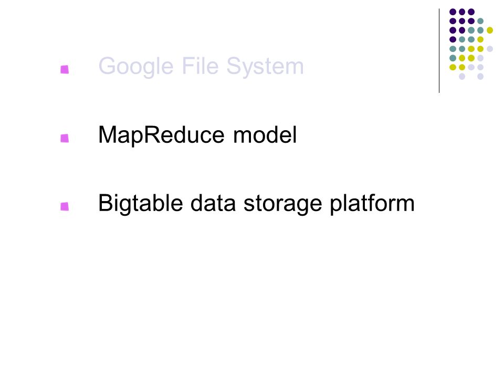Image resolution: width=504 pixels, height=378 pixels.
Task: Click the word "File" in first bullet
Action: (x=200, y=66)
